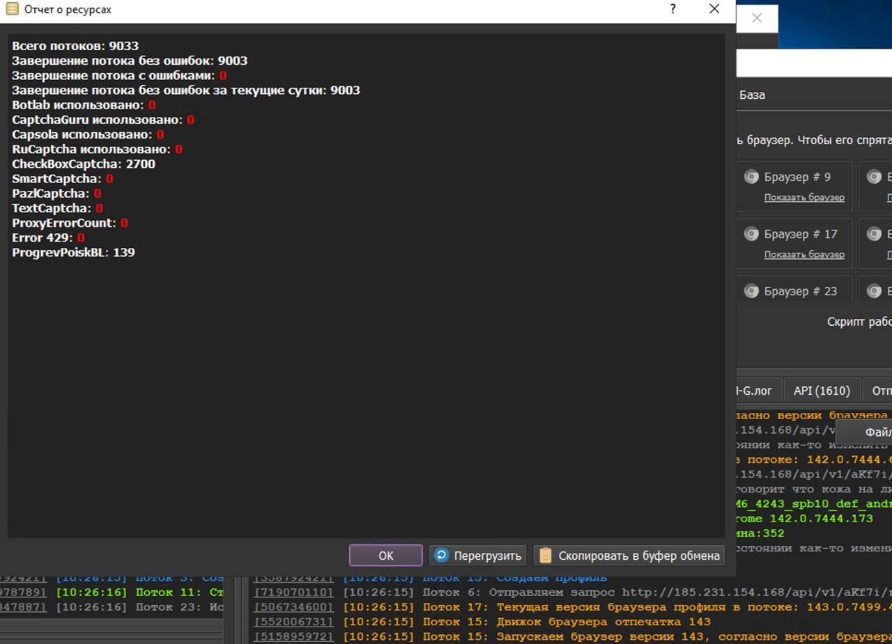Click the help question mark in the dialog title bar
Image resolution: width=892 pixels, height=644 pixels.
coord(672,9)
